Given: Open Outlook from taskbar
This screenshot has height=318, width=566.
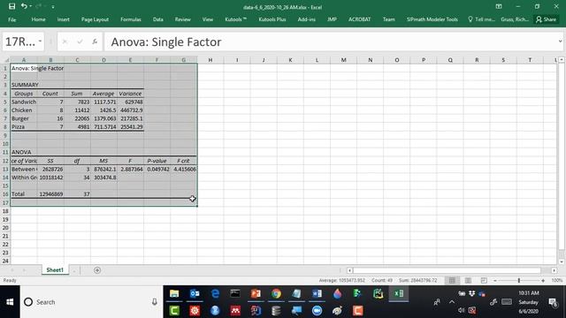Looking at the screenshot, I should coord(195,294).
